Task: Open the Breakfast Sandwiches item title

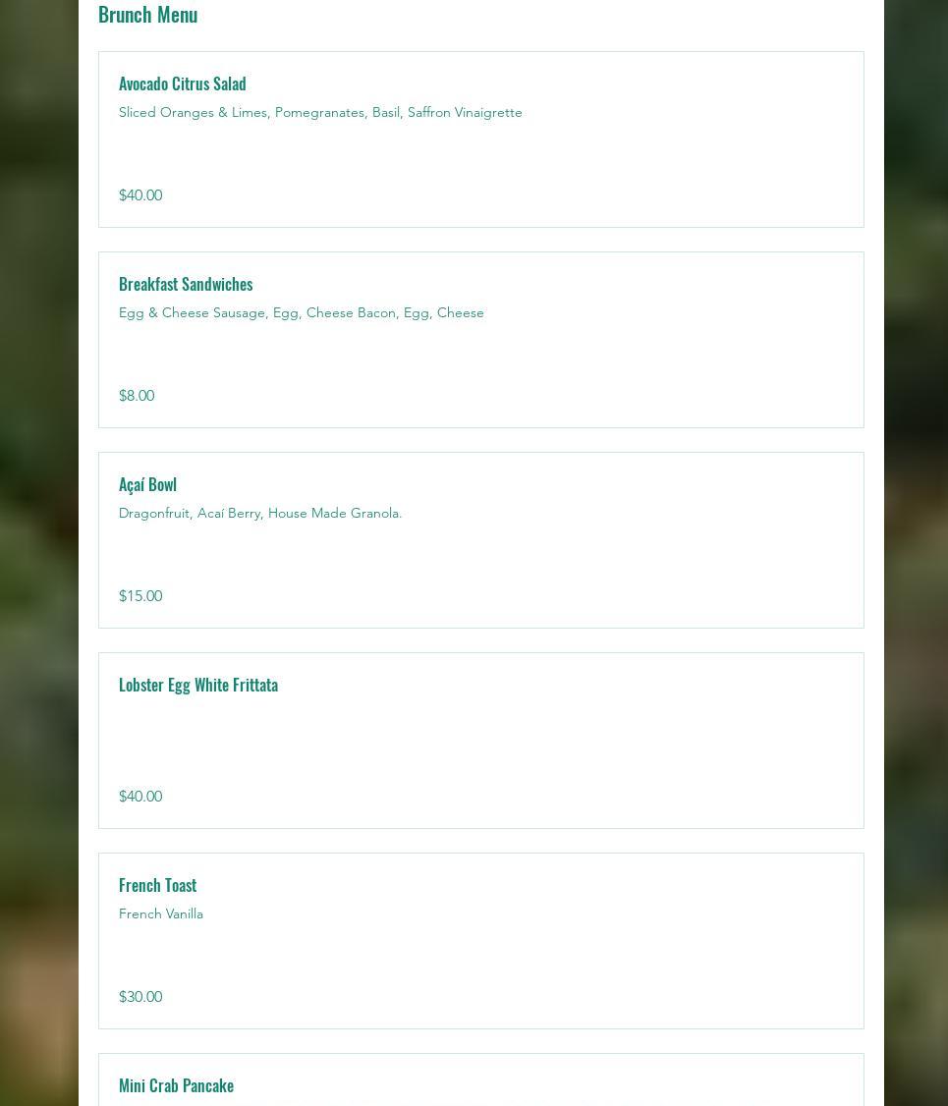Action: coord(186,284)
